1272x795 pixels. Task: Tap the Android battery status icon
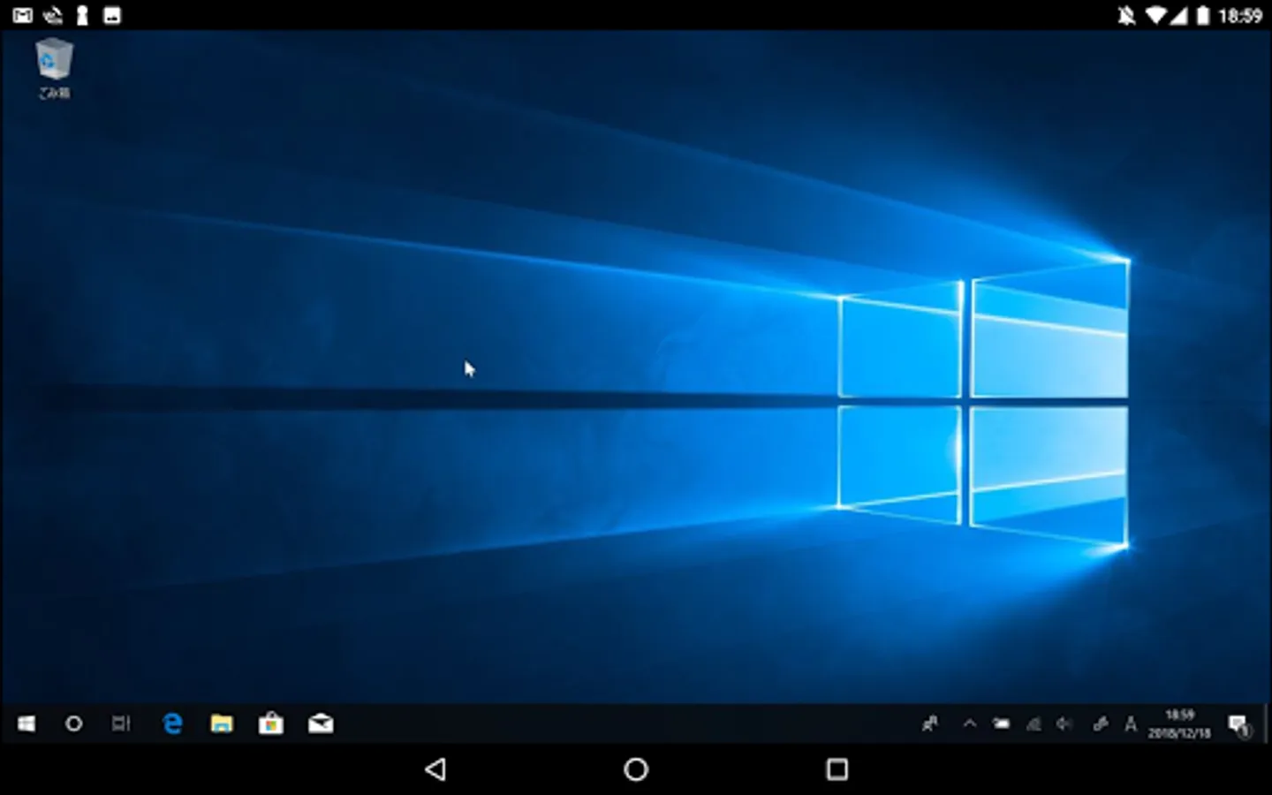click(1202, 15)
